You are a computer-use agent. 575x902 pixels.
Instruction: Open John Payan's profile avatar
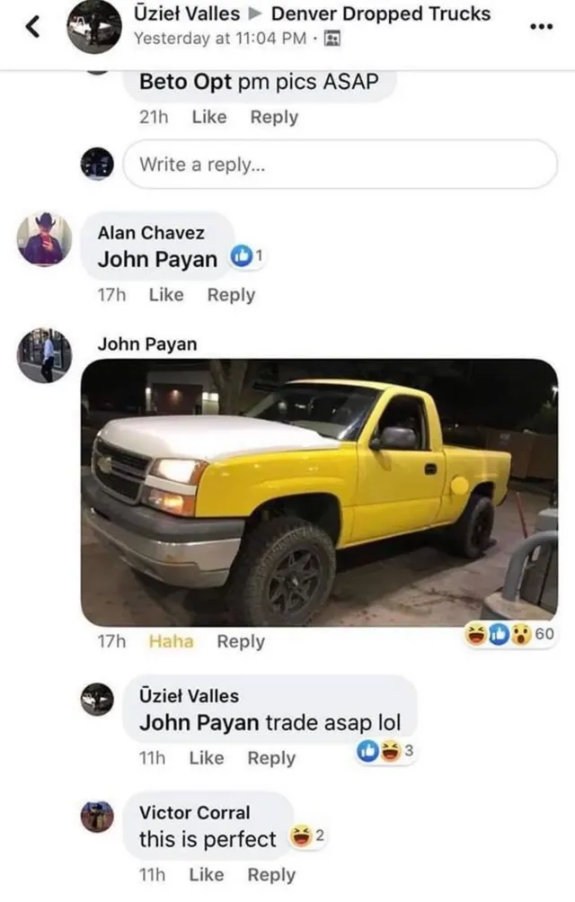pyautogui.click(x=45, y=355)
